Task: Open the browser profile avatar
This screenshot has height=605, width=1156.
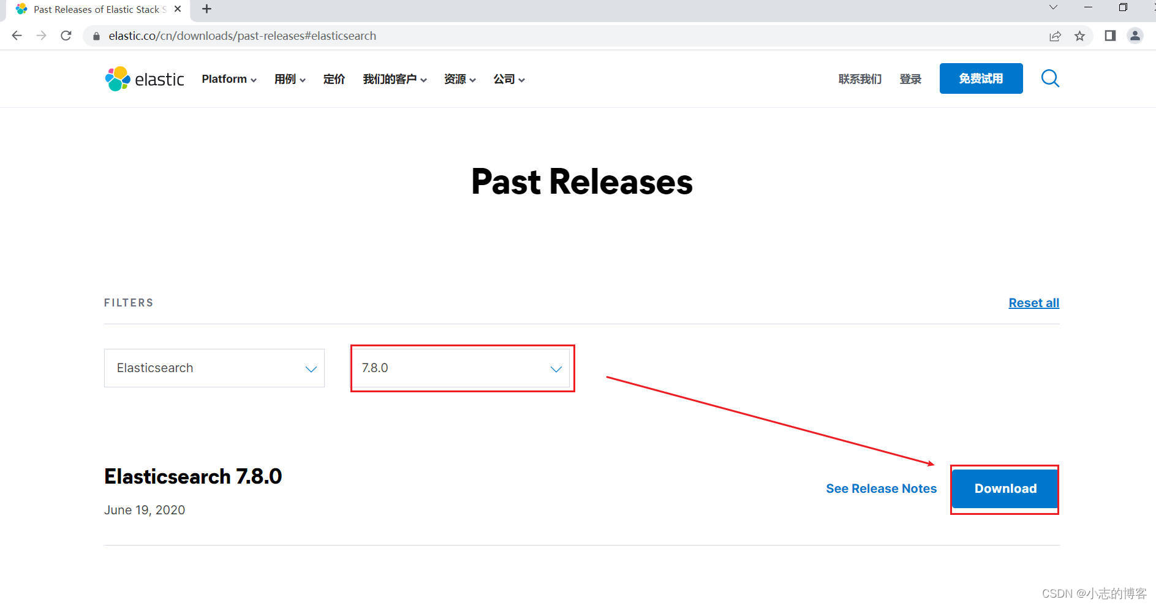Action: tap(1135, 36)
